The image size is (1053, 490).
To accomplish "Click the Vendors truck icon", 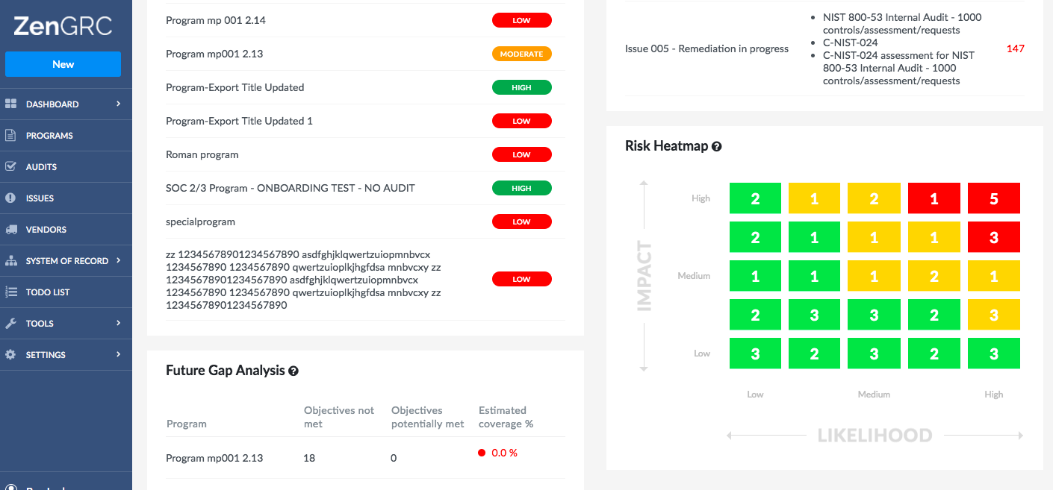I will pyautogui.click(x=10, y=230).
